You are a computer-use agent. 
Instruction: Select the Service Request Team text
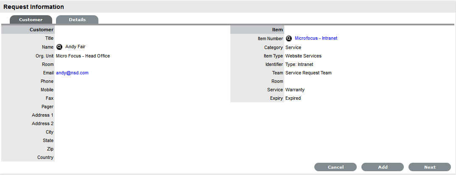(x=308, y=73)
